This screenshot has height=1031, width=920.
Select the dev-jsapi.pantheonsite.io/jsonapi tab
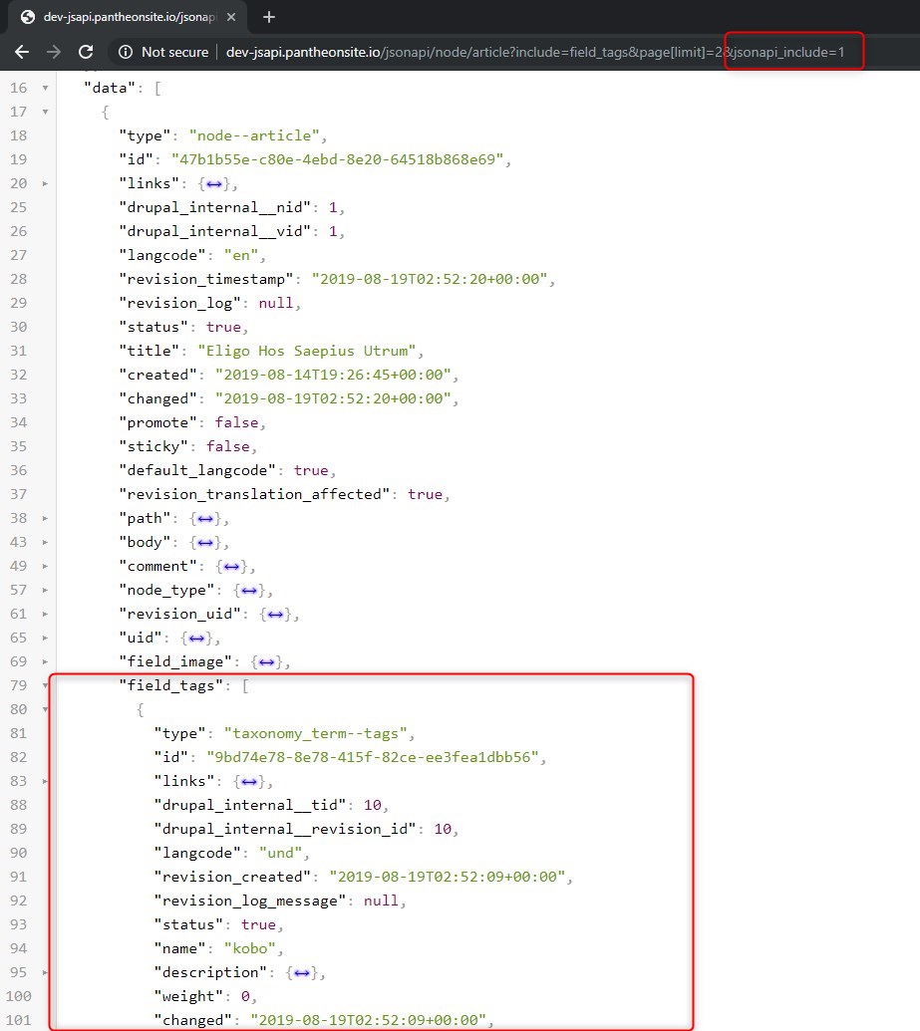click(129, 17)
